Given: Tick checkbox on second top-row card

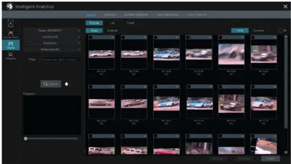Looking at the screenshot, I should click(123, 38).
